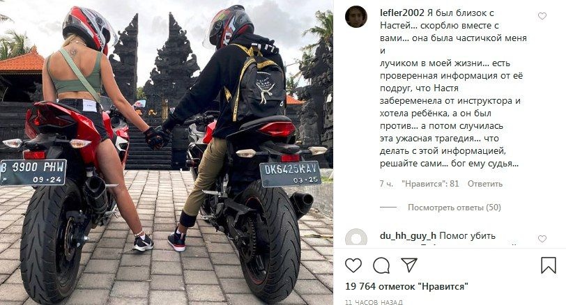Reply to comment via Ответить
Image resolution: width=566 pixels, height=305 pixels.
point(484,184)
